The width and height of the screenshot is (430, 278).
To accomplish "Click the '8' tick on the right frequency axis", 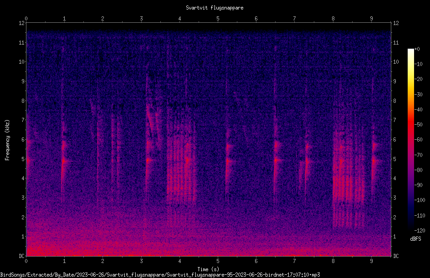I will pos(394,101).
